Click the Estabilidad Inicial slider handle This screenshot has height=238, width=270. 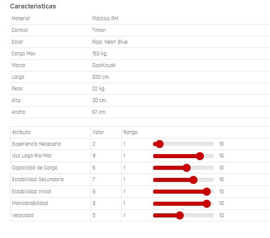pyautogui.click(x=207, y=192)
